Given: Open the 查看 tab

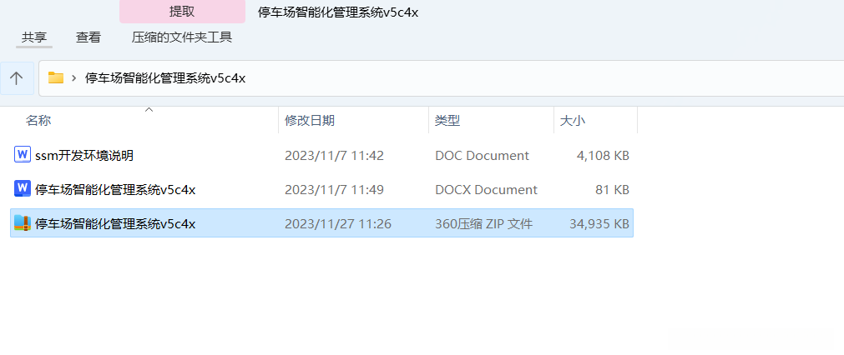Looking at the screenshot, I should pos(88,37).
